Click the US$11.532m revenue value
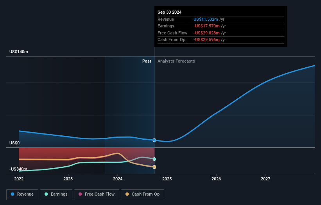Viewport: 321px width, 205px height. [x=206, y=19]
